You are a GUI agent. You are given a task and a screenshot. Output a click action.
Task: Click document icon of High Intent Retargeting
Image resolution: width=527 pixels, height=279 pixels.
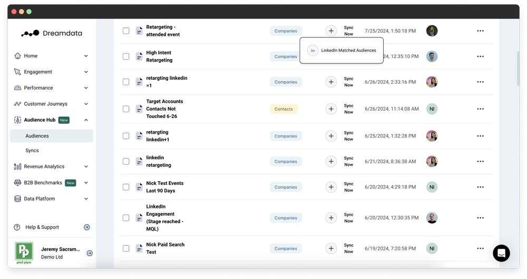(139, 56)
